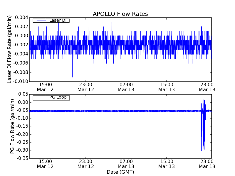Click the 0.004 tick on the upper y-axis

pos(21,18)
